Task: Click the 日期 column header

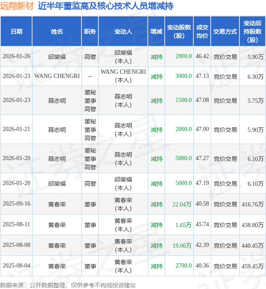Action: 16,32
